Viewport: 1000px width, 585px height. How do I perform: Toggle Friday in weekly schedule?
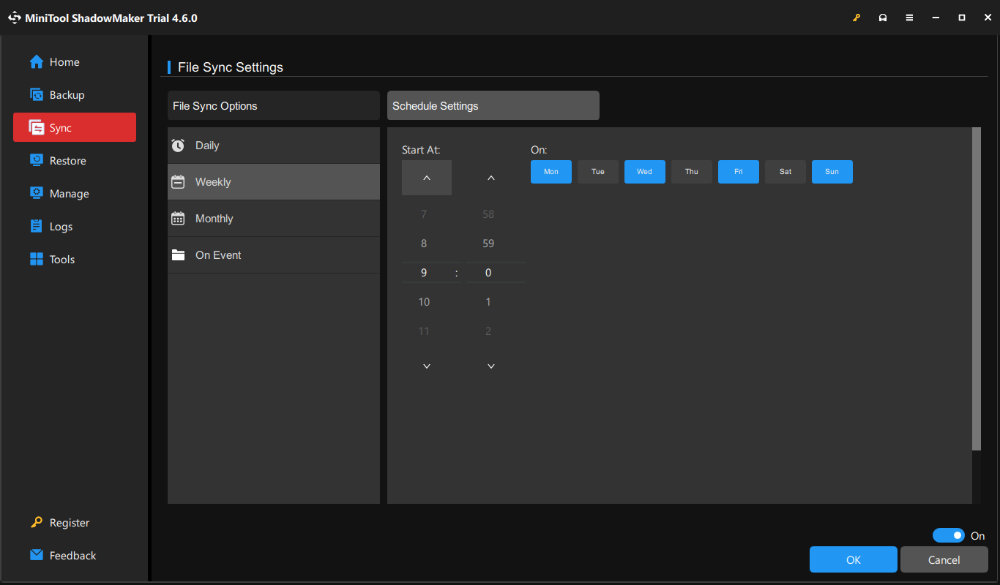click(x=739, y=172)
